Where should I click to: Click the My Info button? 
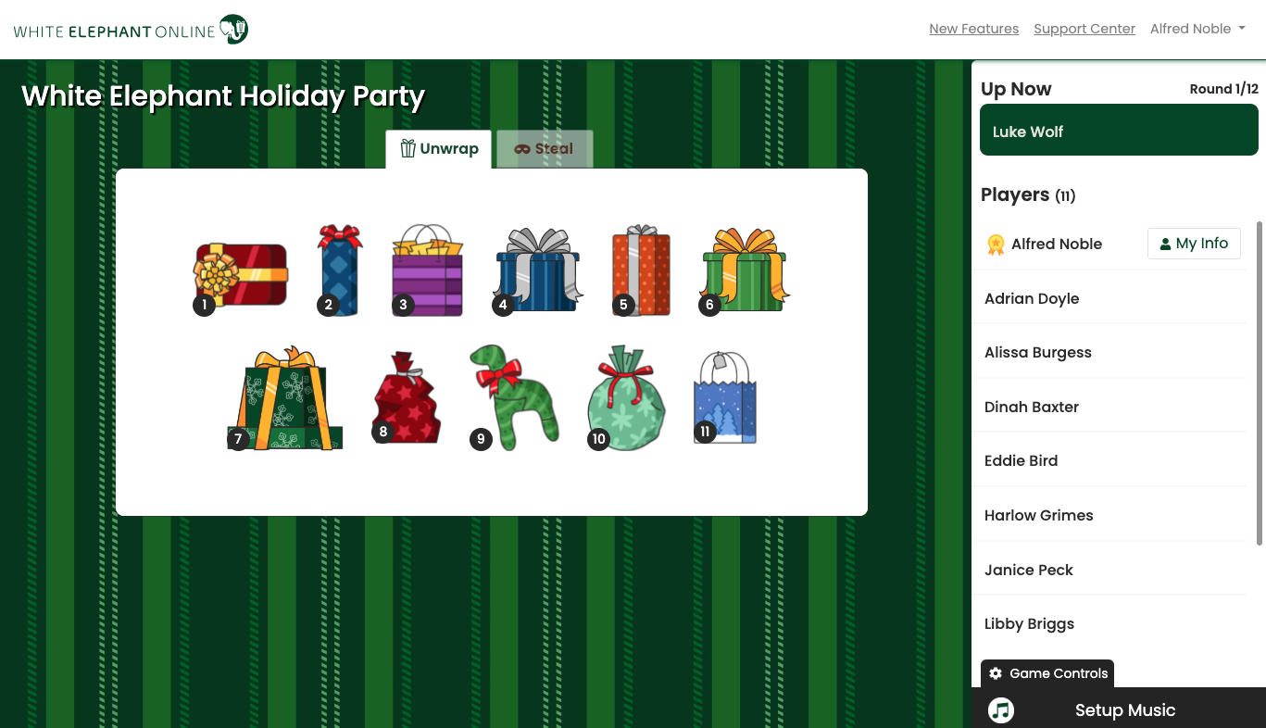[1194, 244]
